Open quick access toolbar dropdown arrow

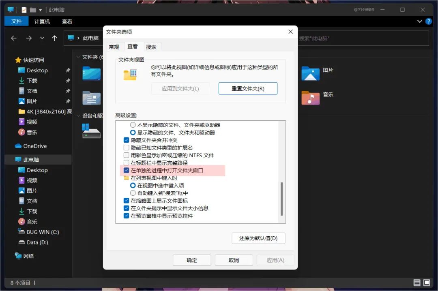point(41,10)
